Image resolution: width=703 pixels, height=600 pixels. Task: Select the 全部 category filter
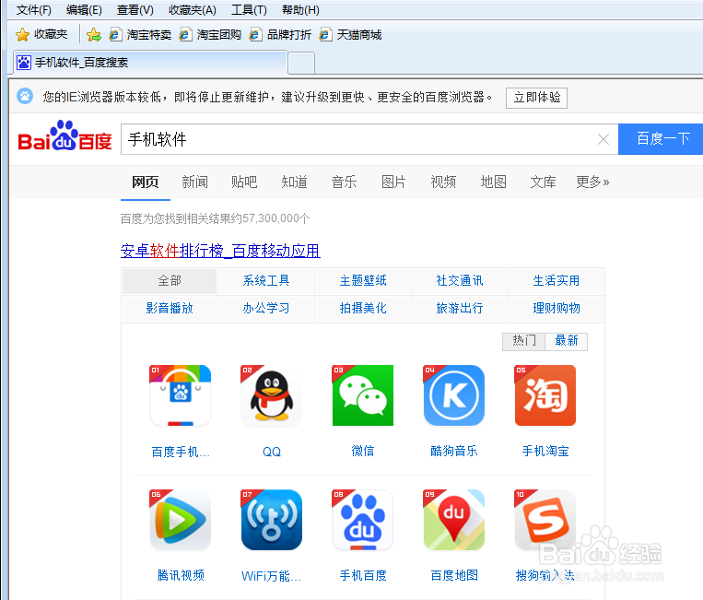[170, 281]
